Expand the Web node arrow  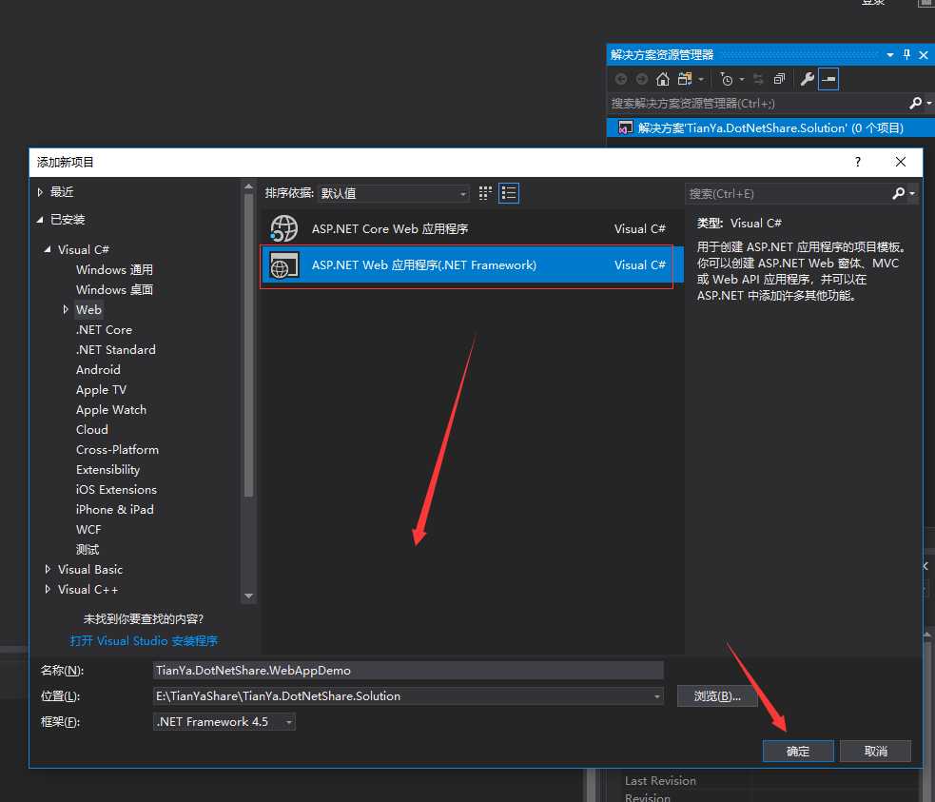(66, 309)
